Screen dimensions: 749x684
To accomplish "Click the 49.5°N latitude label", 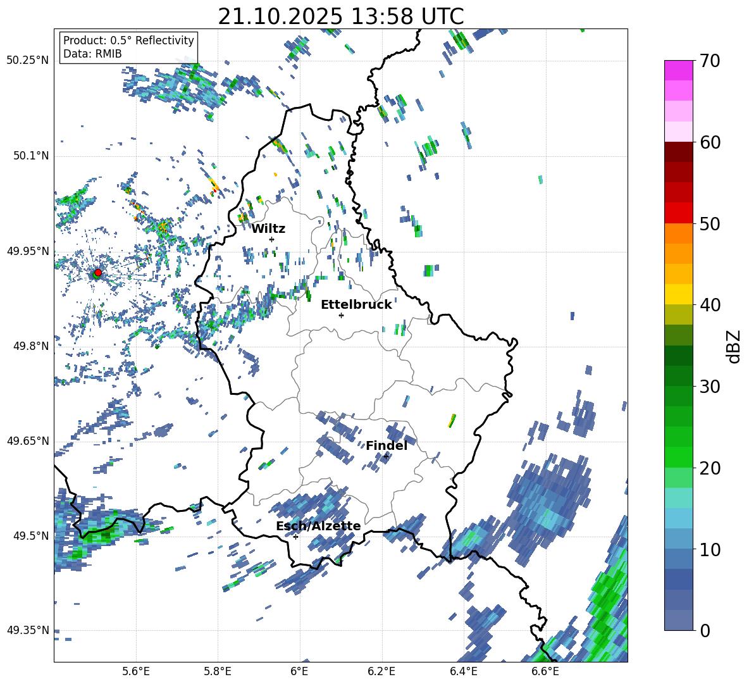I will click(x=31, y=535).
